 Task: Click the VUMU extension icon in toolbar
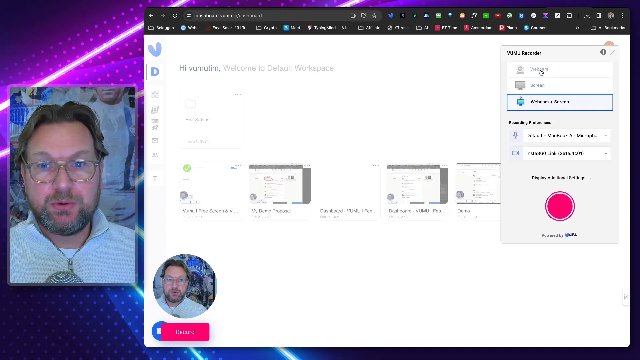[x=391, y=16]
